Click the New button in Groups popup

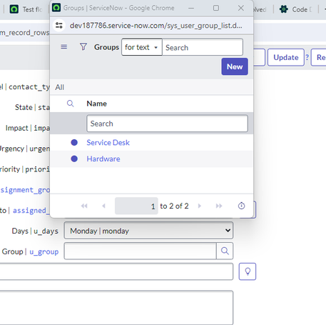coord(235,66)
